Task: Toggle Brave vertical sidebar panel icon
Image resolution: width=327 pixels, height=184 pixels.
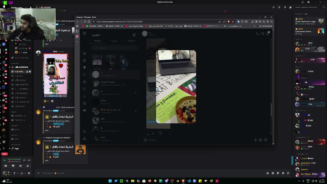Action: (77, 31)
